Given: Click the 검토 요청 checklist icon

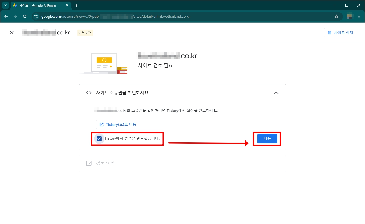Looking at the screenshot, I should pos(89,163).
